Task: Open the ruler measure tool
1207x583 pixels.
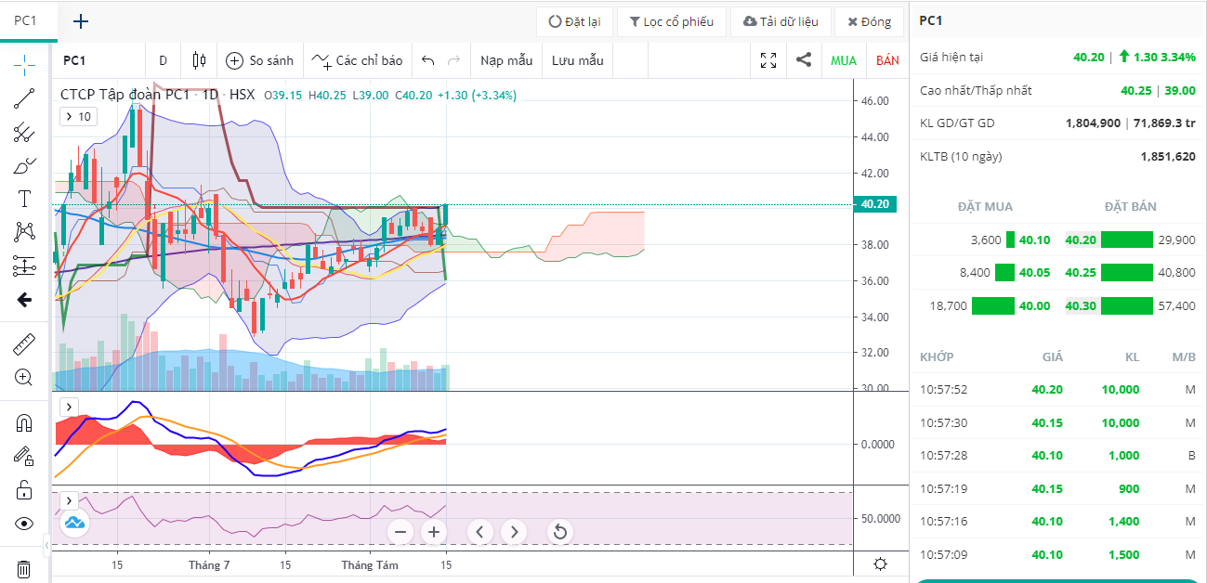Action: point(24,344)
